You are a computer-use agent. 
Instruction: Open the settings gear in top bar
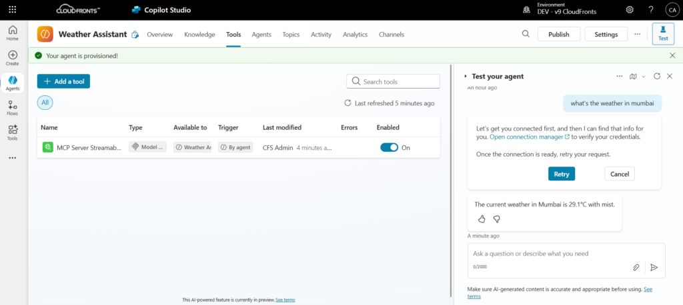630,9
